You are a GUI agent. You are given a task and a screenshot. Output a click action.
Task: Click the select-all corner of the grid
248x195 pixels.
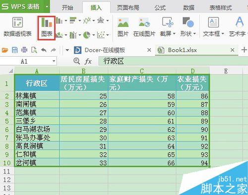[x=11, y=71]
